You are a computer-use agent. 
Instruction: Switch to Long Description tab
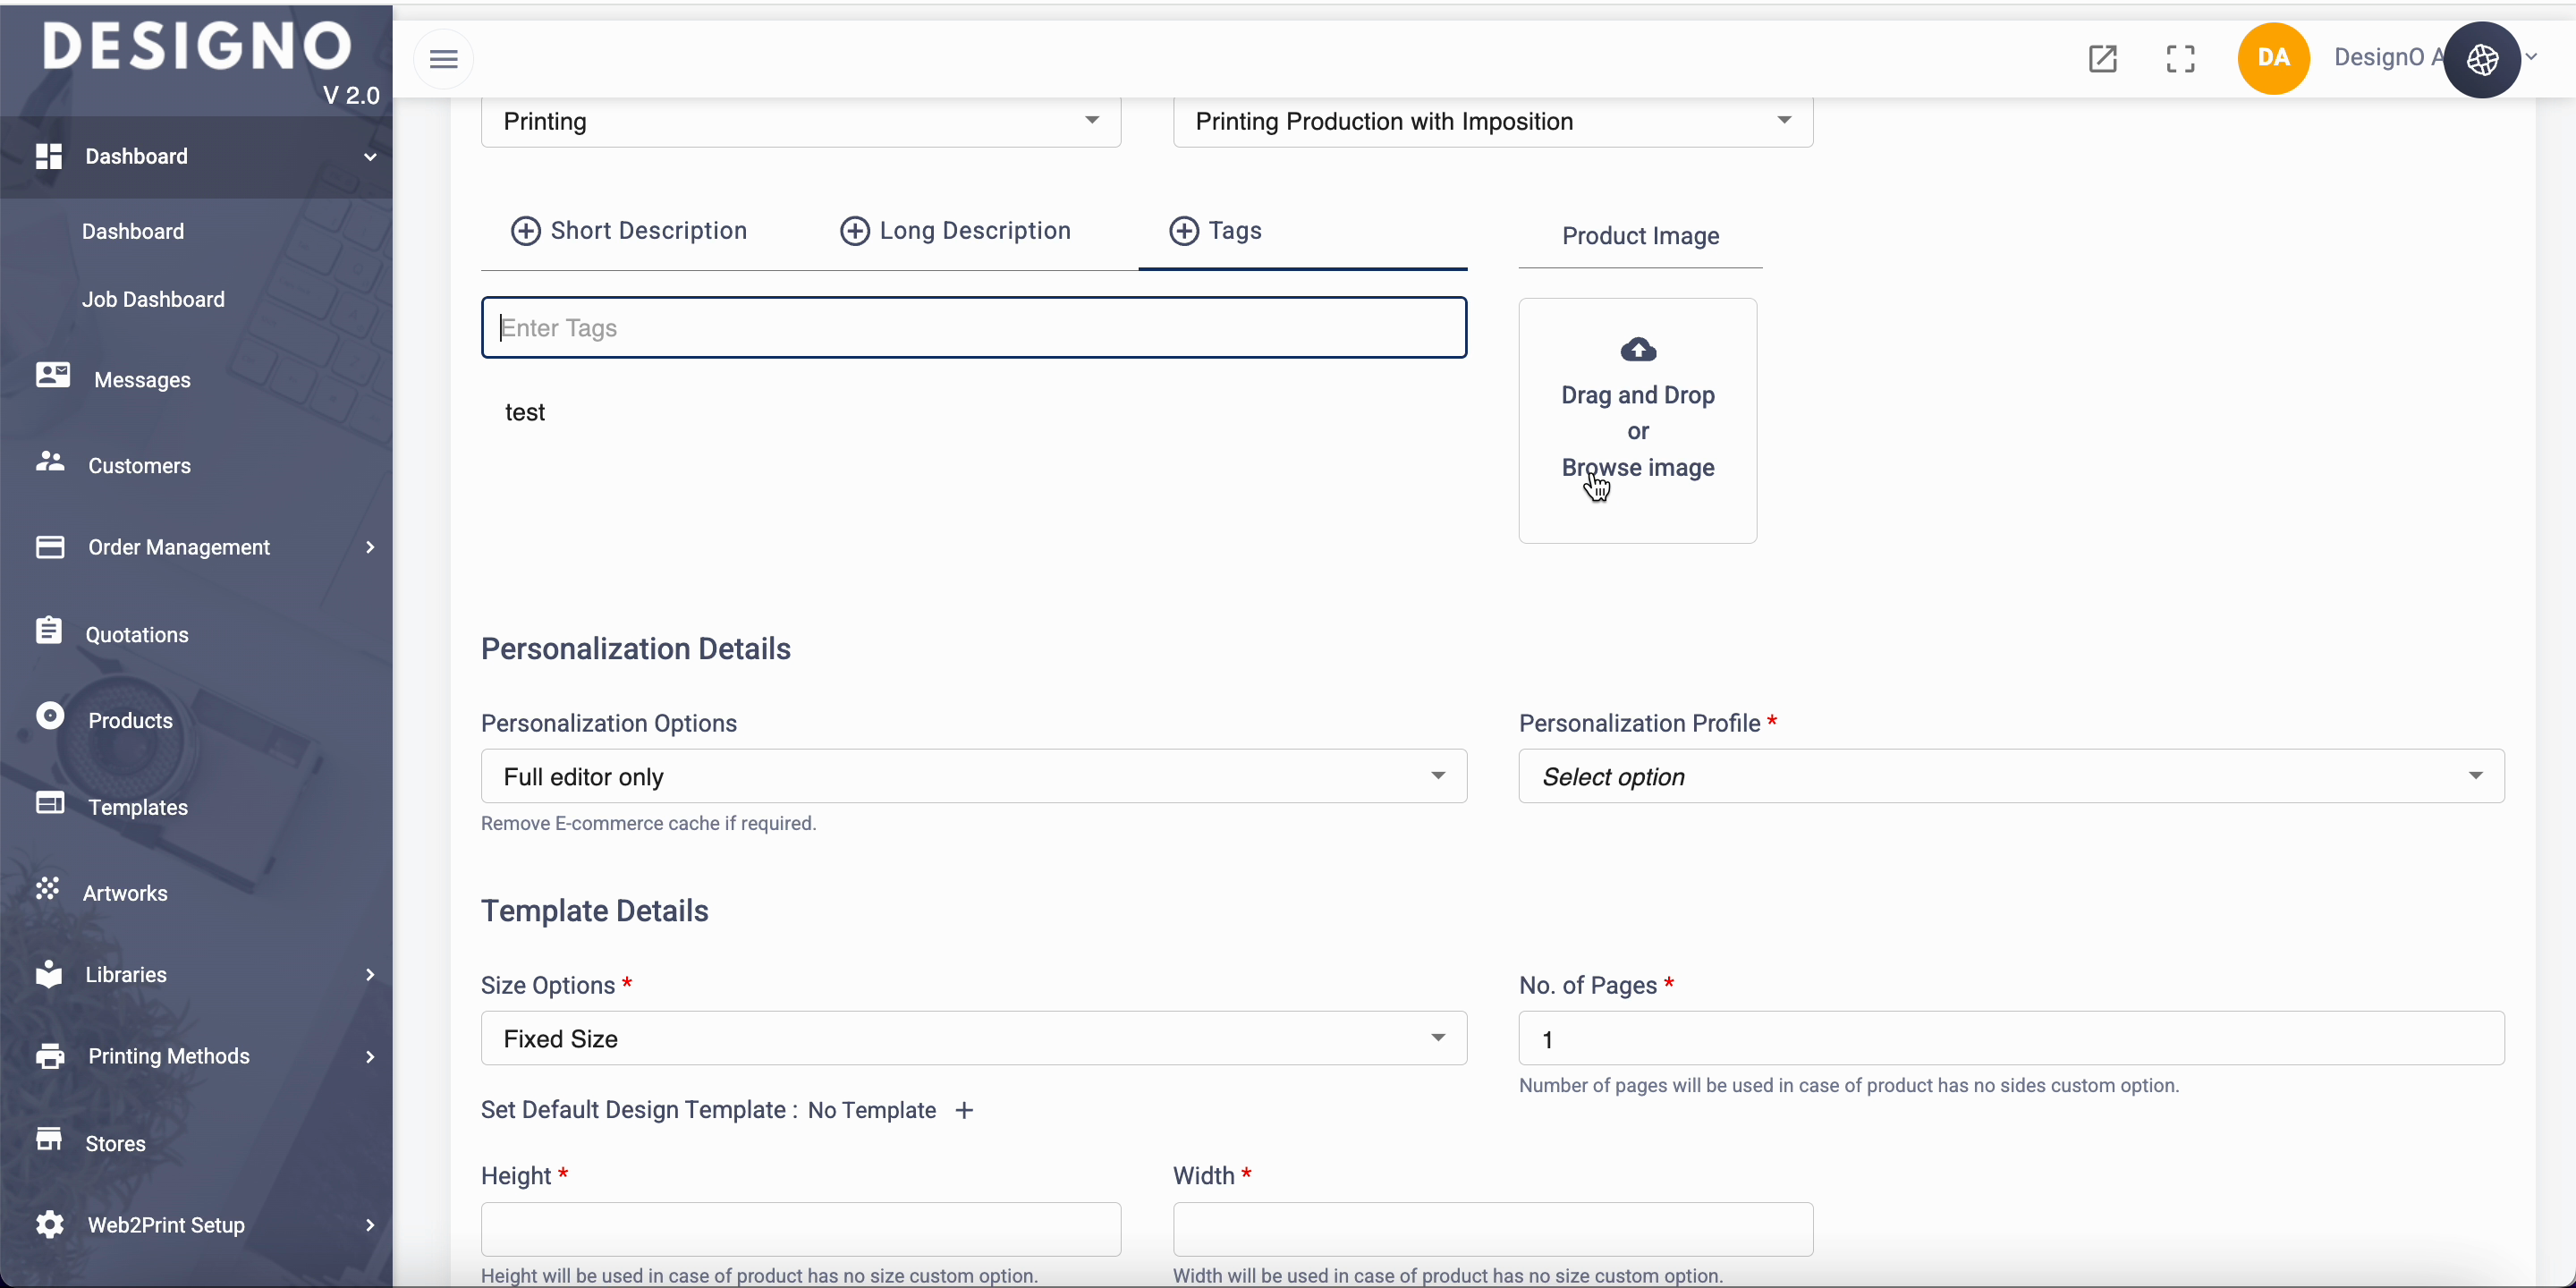[955, 231]
